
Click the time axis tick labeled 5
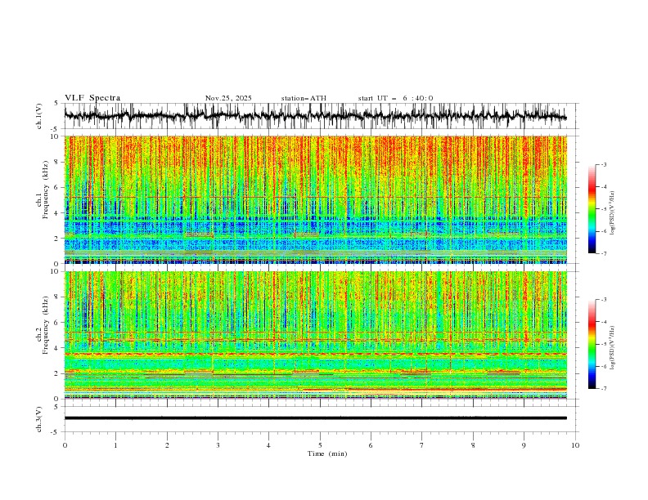point(320,445)
